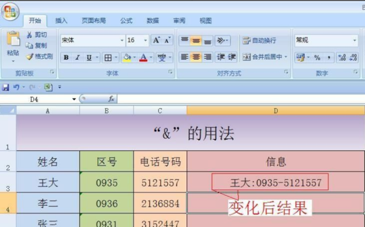Image resolution: width=365 pixels, height=227 pixels.
Task: Switch to the 公式 (Formulas) tab
Action: tap(127, 21)
